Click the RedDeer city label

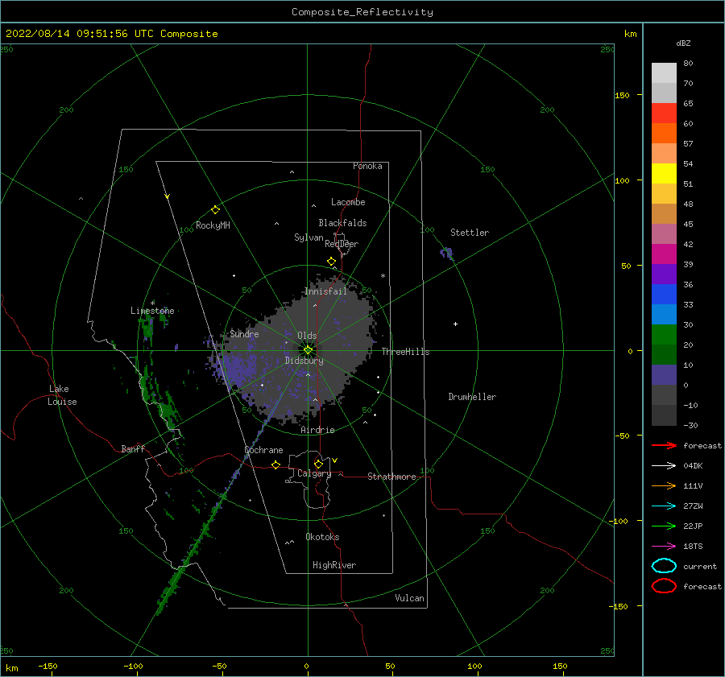[342, 244]
